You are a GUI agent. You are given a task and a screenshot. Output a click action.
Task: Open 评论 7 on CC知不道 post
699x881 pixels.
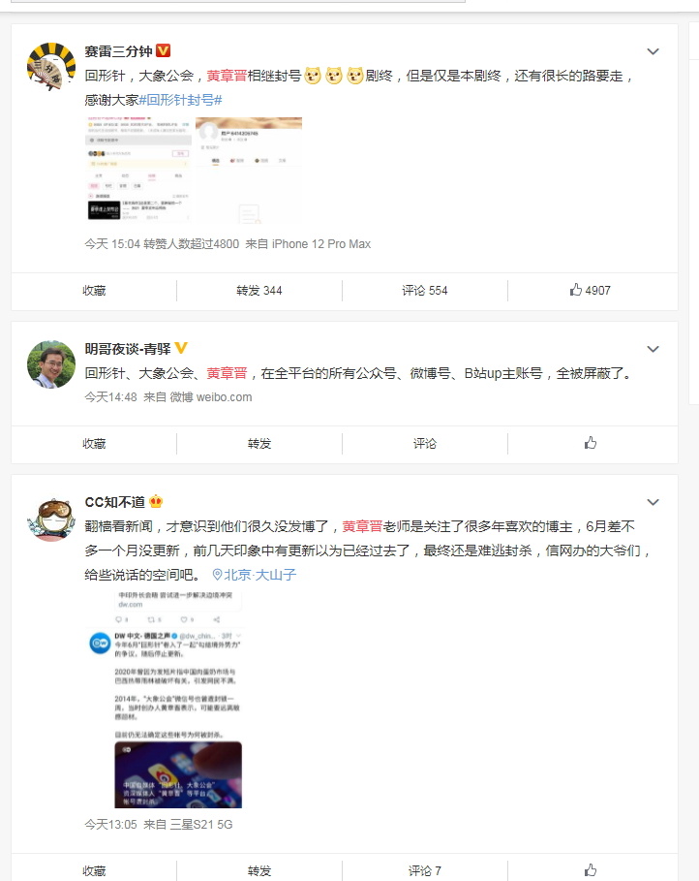point(424,870)
